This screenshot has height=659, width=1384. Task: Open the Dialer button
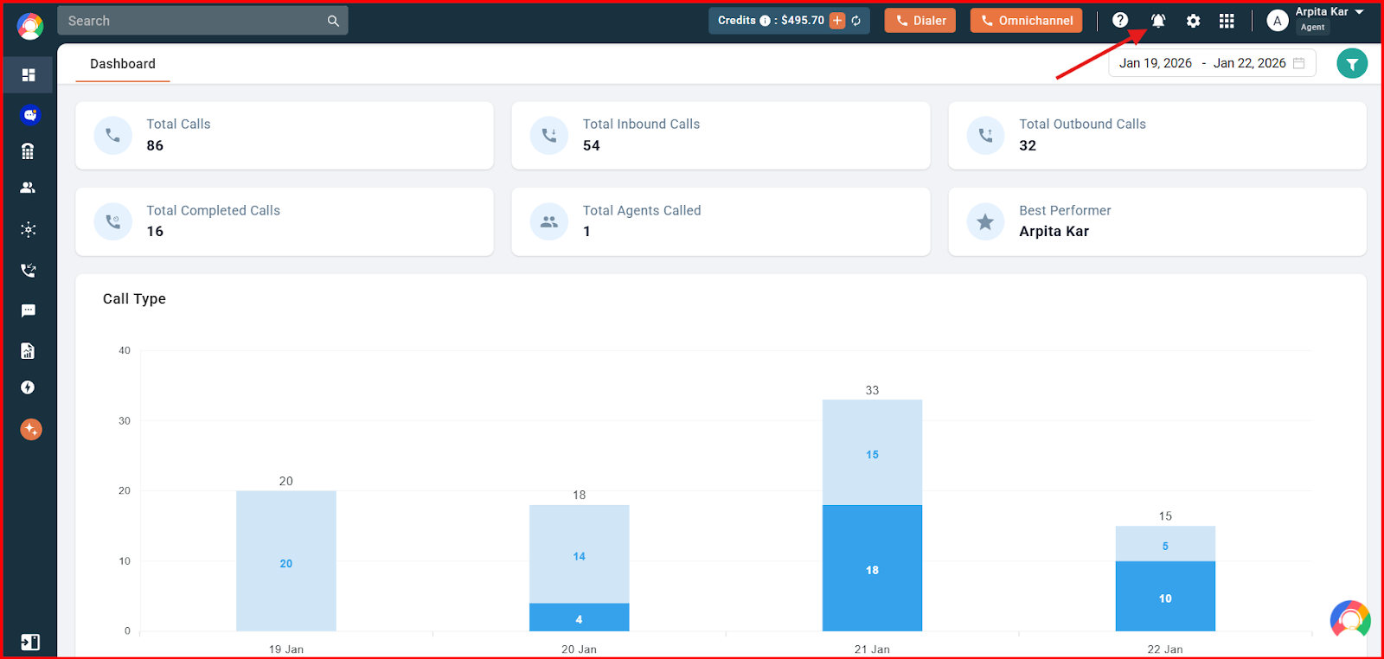pos(919,21)
